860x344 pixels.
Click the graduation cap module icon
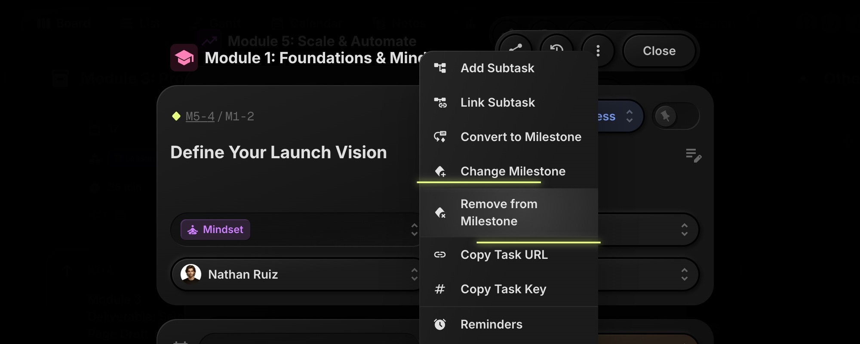184,58
